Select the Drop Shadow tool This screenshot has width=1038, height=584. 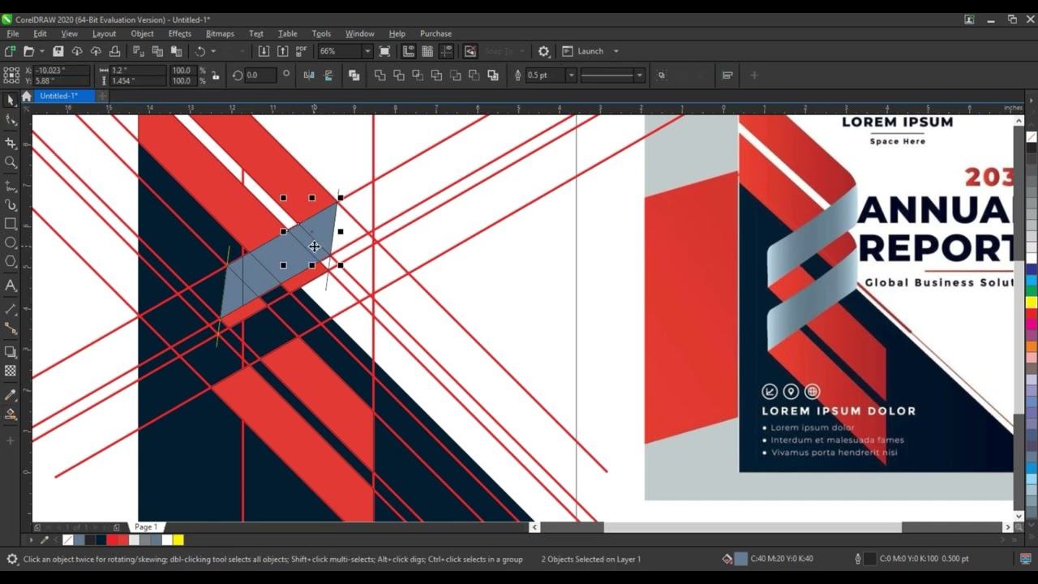point(11,352)
